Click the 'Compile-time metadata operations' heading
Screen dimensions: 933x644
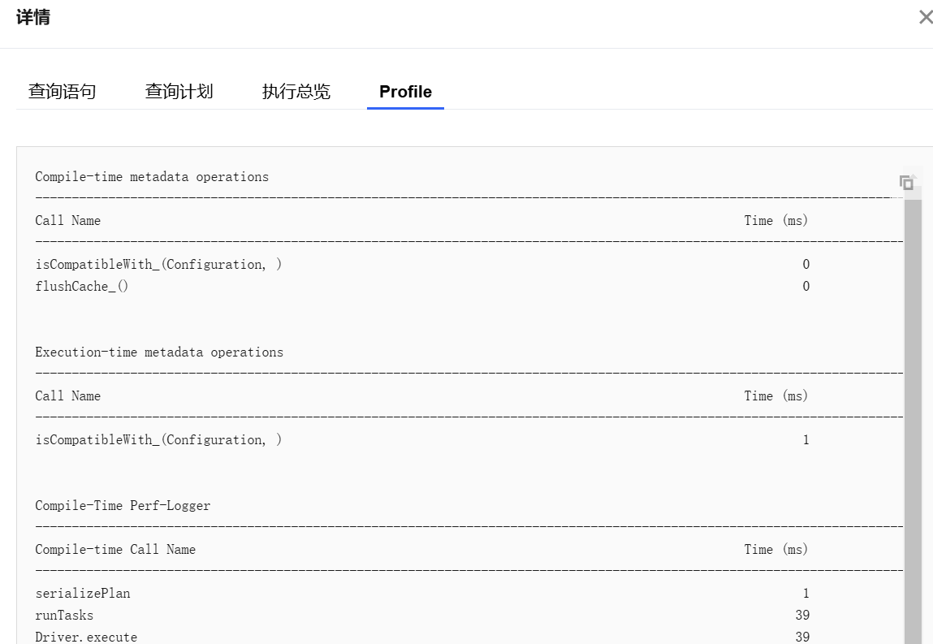pyautogui.click(x=152, y=177)
